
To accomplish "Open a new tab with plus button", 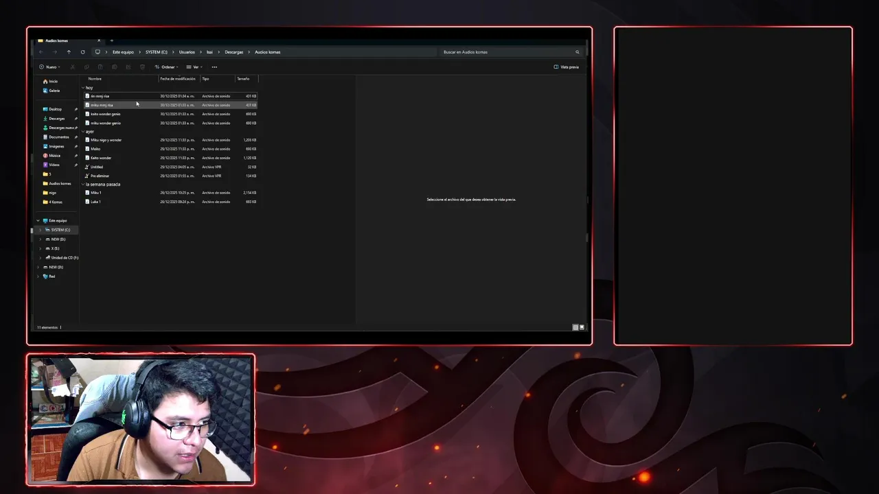I will coord(111,40).
